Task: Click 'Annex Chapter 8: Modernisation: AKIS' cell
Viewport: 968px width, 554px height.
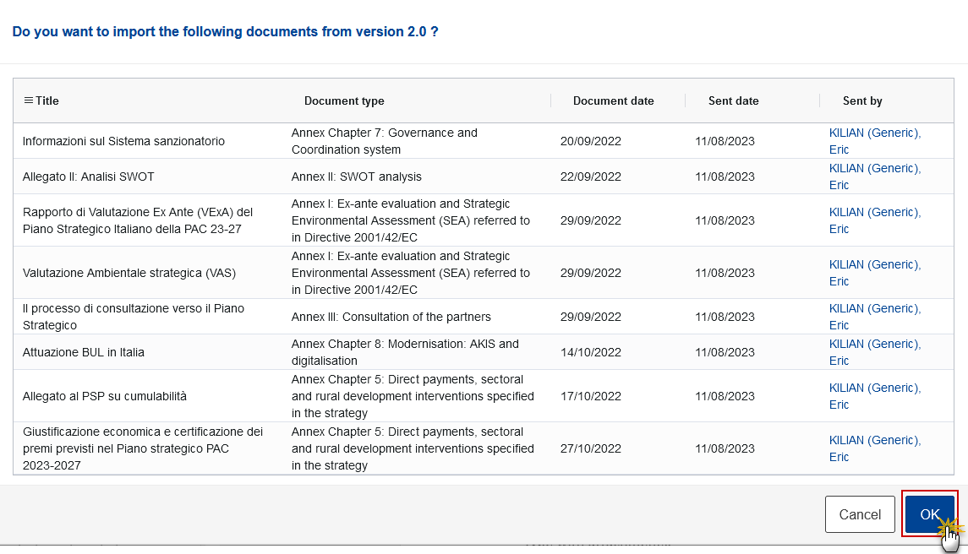Action: 405,352
